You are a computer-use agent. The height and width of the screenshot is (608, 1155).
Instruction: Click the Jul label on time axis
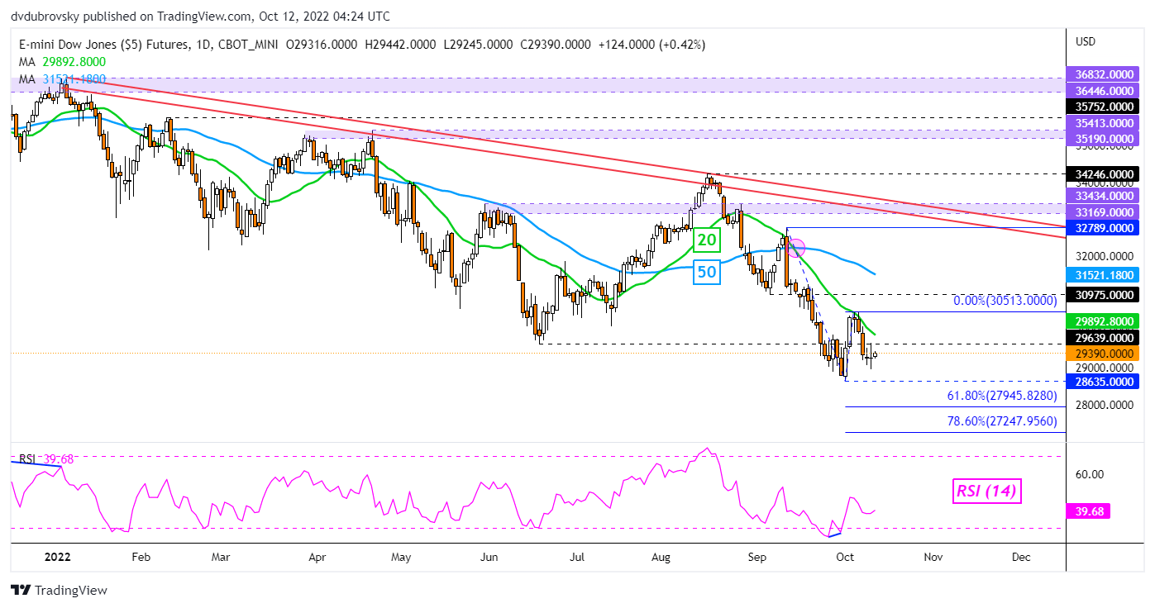577,557
